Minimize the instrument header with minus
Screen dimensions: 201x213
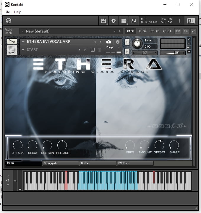pyautogui.click(x=189, y=43)
